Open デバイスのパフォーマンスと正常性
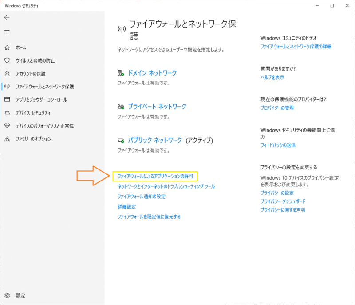Viewport: 355px width, 305px height. click(45, 126)
